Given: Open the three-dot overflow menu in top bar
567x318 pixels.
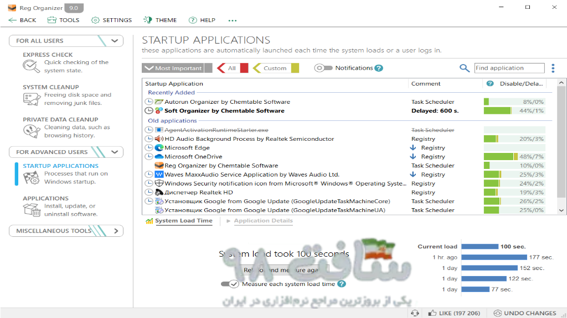Looking at the screenshot, I should pos(233,20).
